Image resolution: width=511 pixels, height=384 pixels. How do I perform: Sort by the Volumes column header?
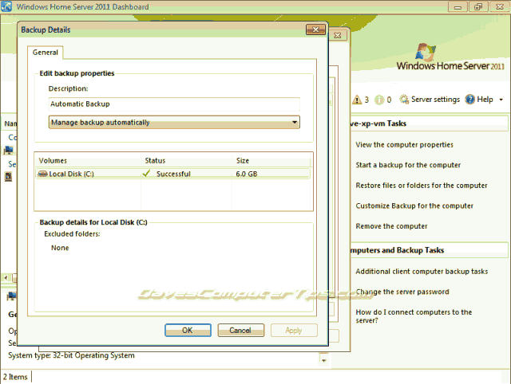tap(88, 161)
